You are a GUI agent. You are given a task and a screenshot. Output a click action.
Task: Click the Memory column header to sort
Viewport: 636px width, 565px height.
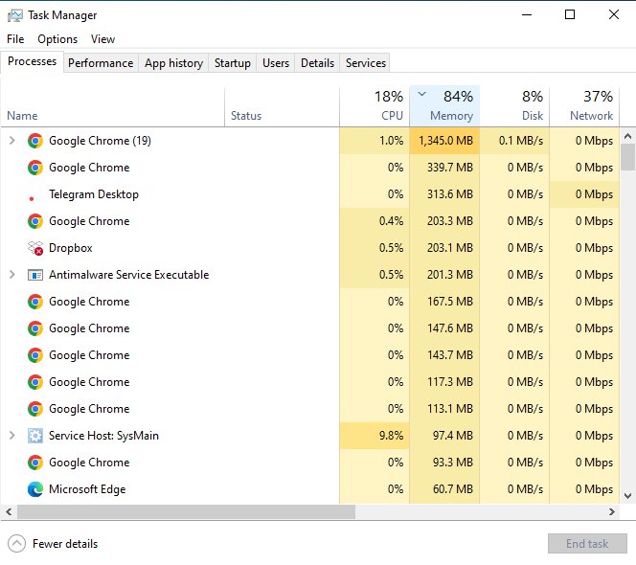coord(444,105)
